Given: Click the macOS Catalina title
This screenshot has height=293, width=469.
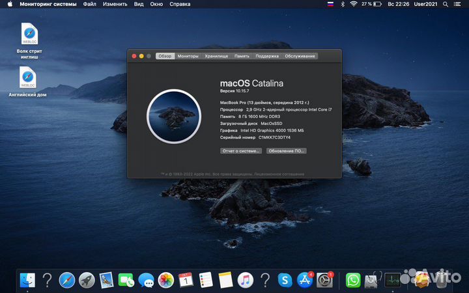Looking at the screenshot, I should coord(251,83).
